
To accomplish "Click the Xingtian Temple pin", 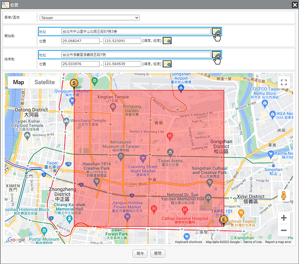I will point(113,107).
